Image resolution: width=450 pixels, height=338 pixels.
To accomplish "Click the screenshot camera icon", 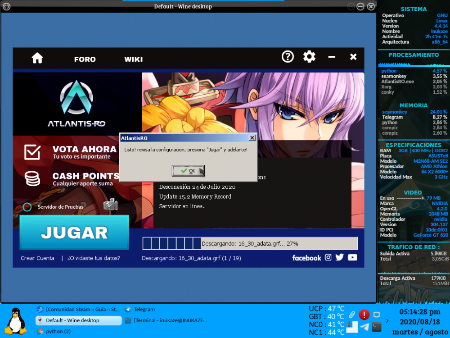I will pos(110,205).
